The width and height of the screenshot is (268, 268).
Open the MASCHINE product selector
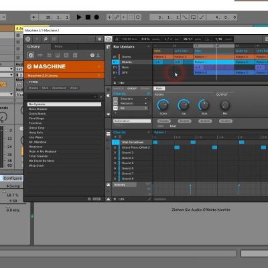click(64, 66)
